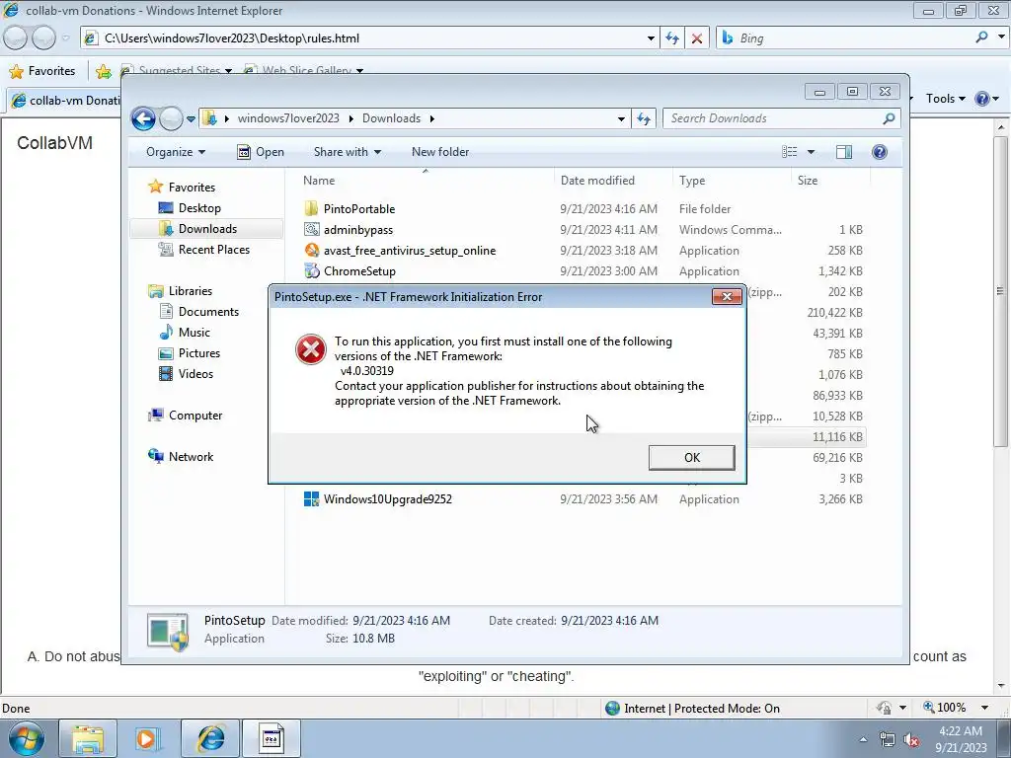Refresh the Downloads folder view

click(x=644, y=118)
